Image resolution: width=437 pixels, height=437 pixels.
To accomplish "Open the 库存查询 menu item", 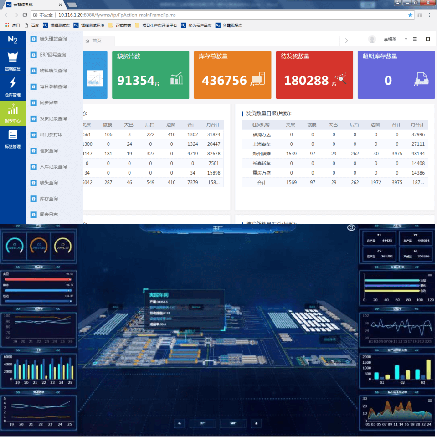I will pos(49,199).
